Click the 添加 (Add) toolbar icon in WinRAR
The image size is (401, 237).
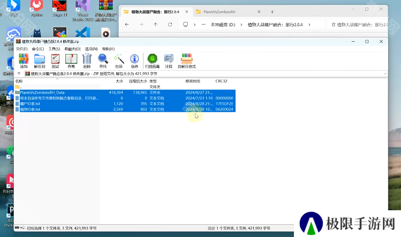[24, 61]
